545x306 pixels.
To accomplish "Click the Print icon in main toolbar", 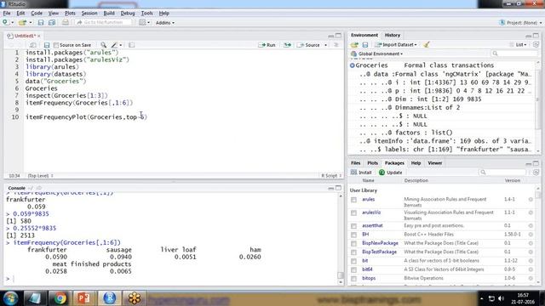I will 65,23.
